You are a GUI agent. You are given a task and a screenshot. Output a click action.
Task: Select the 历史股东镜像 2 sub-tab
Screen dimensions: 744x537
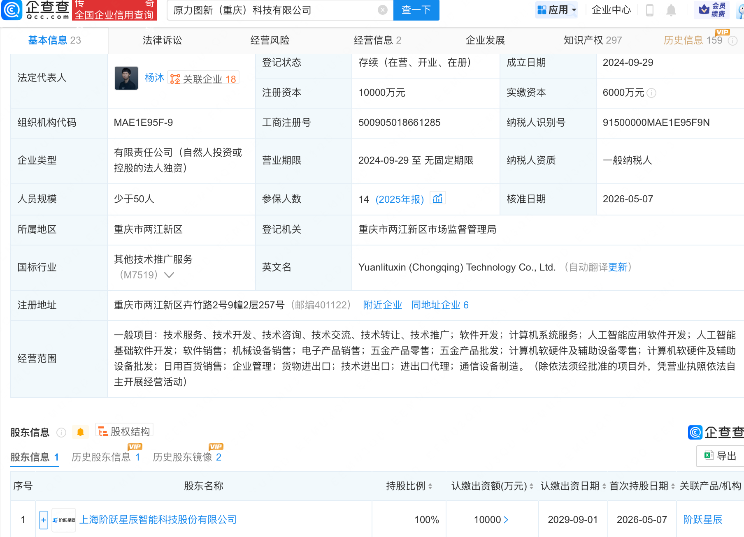tap(187, 457)
